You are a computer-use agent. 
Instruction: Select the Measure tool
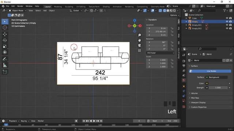[5, 65]
